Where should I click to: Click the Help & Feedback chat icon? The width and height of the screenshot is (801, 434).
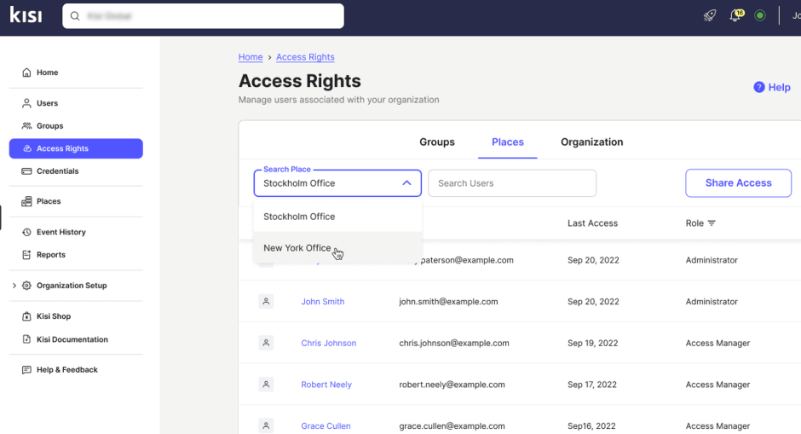[x=26, y=369]
